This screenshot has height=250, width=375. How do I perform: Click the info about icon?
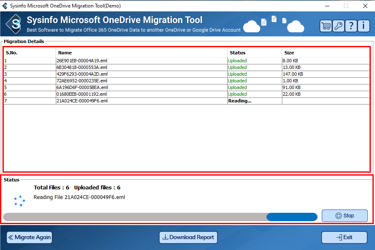363,26
